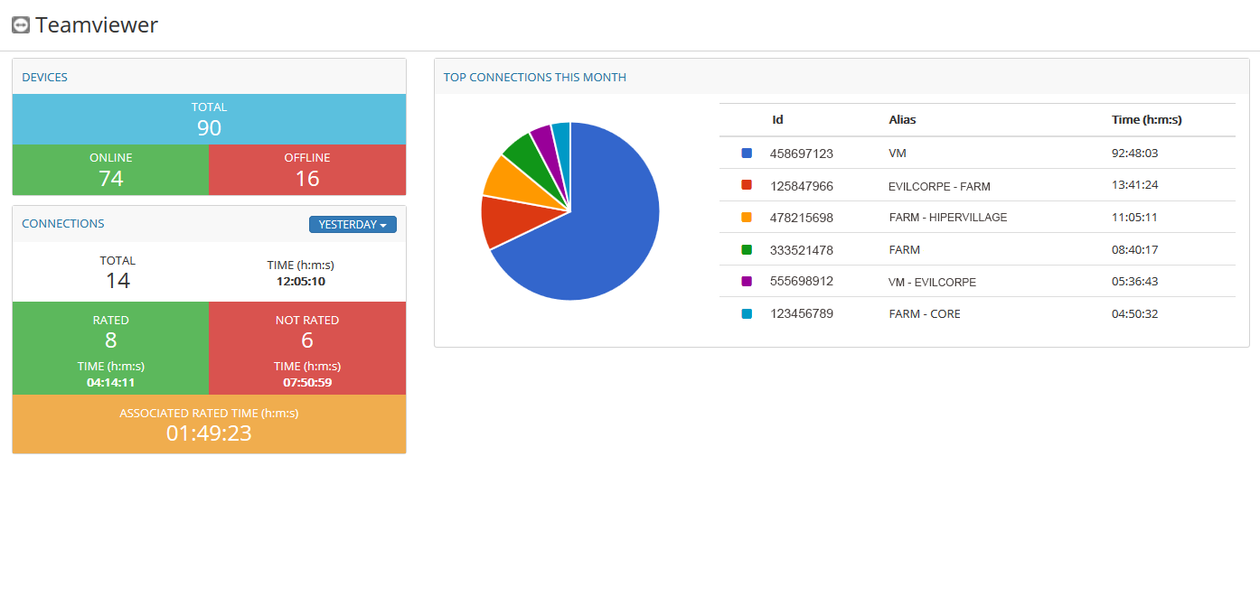Click the red swatch for EVILCORPE - FARM
The image size is (1260, 615).
[x=747, y=185]
